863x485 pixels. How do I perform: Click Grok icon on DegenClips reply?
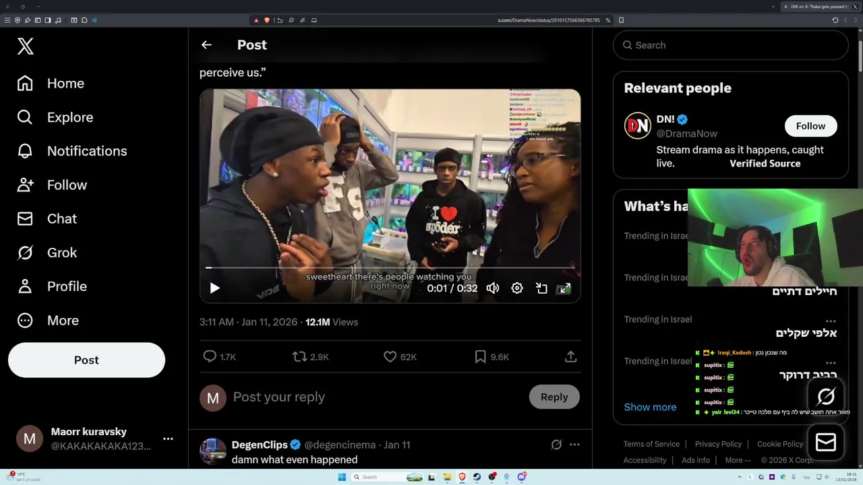[556, 445]
